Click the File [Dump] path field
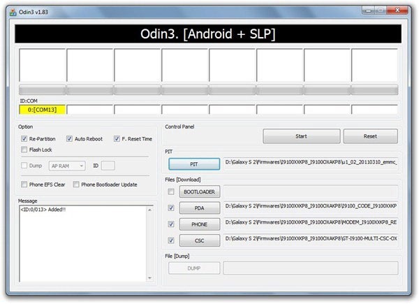Image resolution: width=419 pixels, height=304 pixels. click(x=311, y=268)
